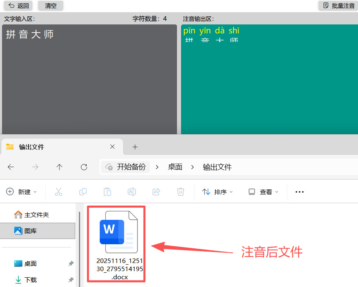
Task: Click the Delete trash icon
Action: (x=181, y=191)
